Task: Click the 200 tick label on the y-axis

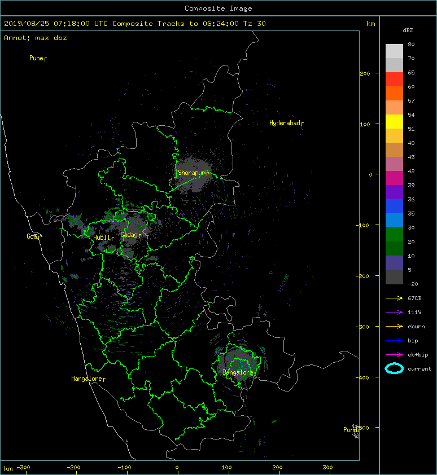Action: pyautogui.click(x=365, y=73)
